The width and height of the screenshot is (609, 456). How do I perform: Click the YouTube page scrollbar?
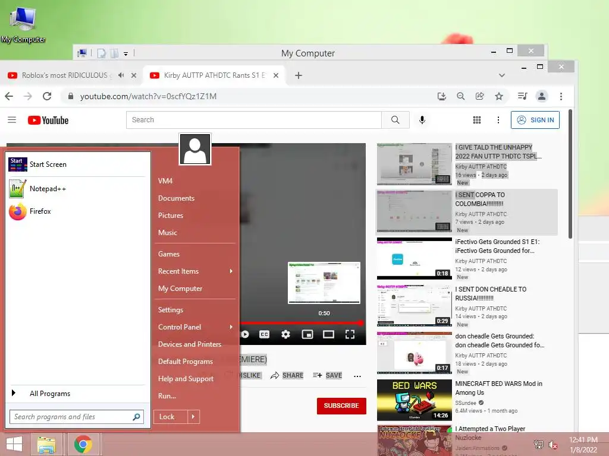point(570,175)
